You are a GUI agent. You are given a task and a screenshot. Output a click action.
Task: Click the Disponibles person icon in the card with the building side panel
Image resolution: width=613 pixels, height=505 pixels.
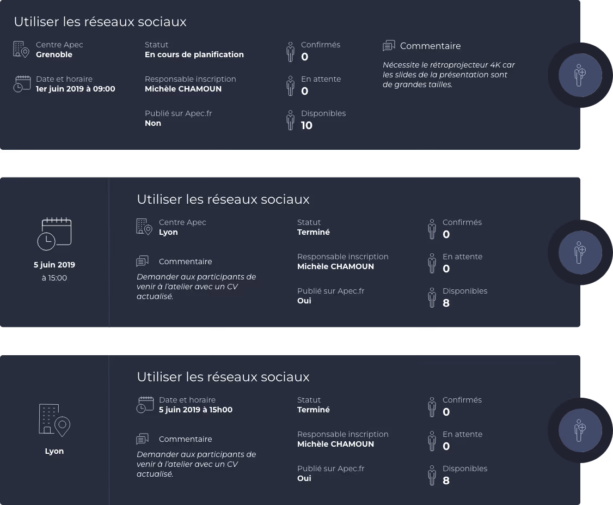pyautogui.click(x=432, y=475)
